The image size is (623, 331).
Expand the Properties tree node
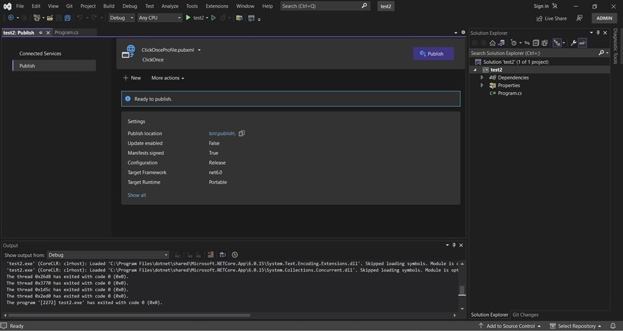click(x=482, y=85)
